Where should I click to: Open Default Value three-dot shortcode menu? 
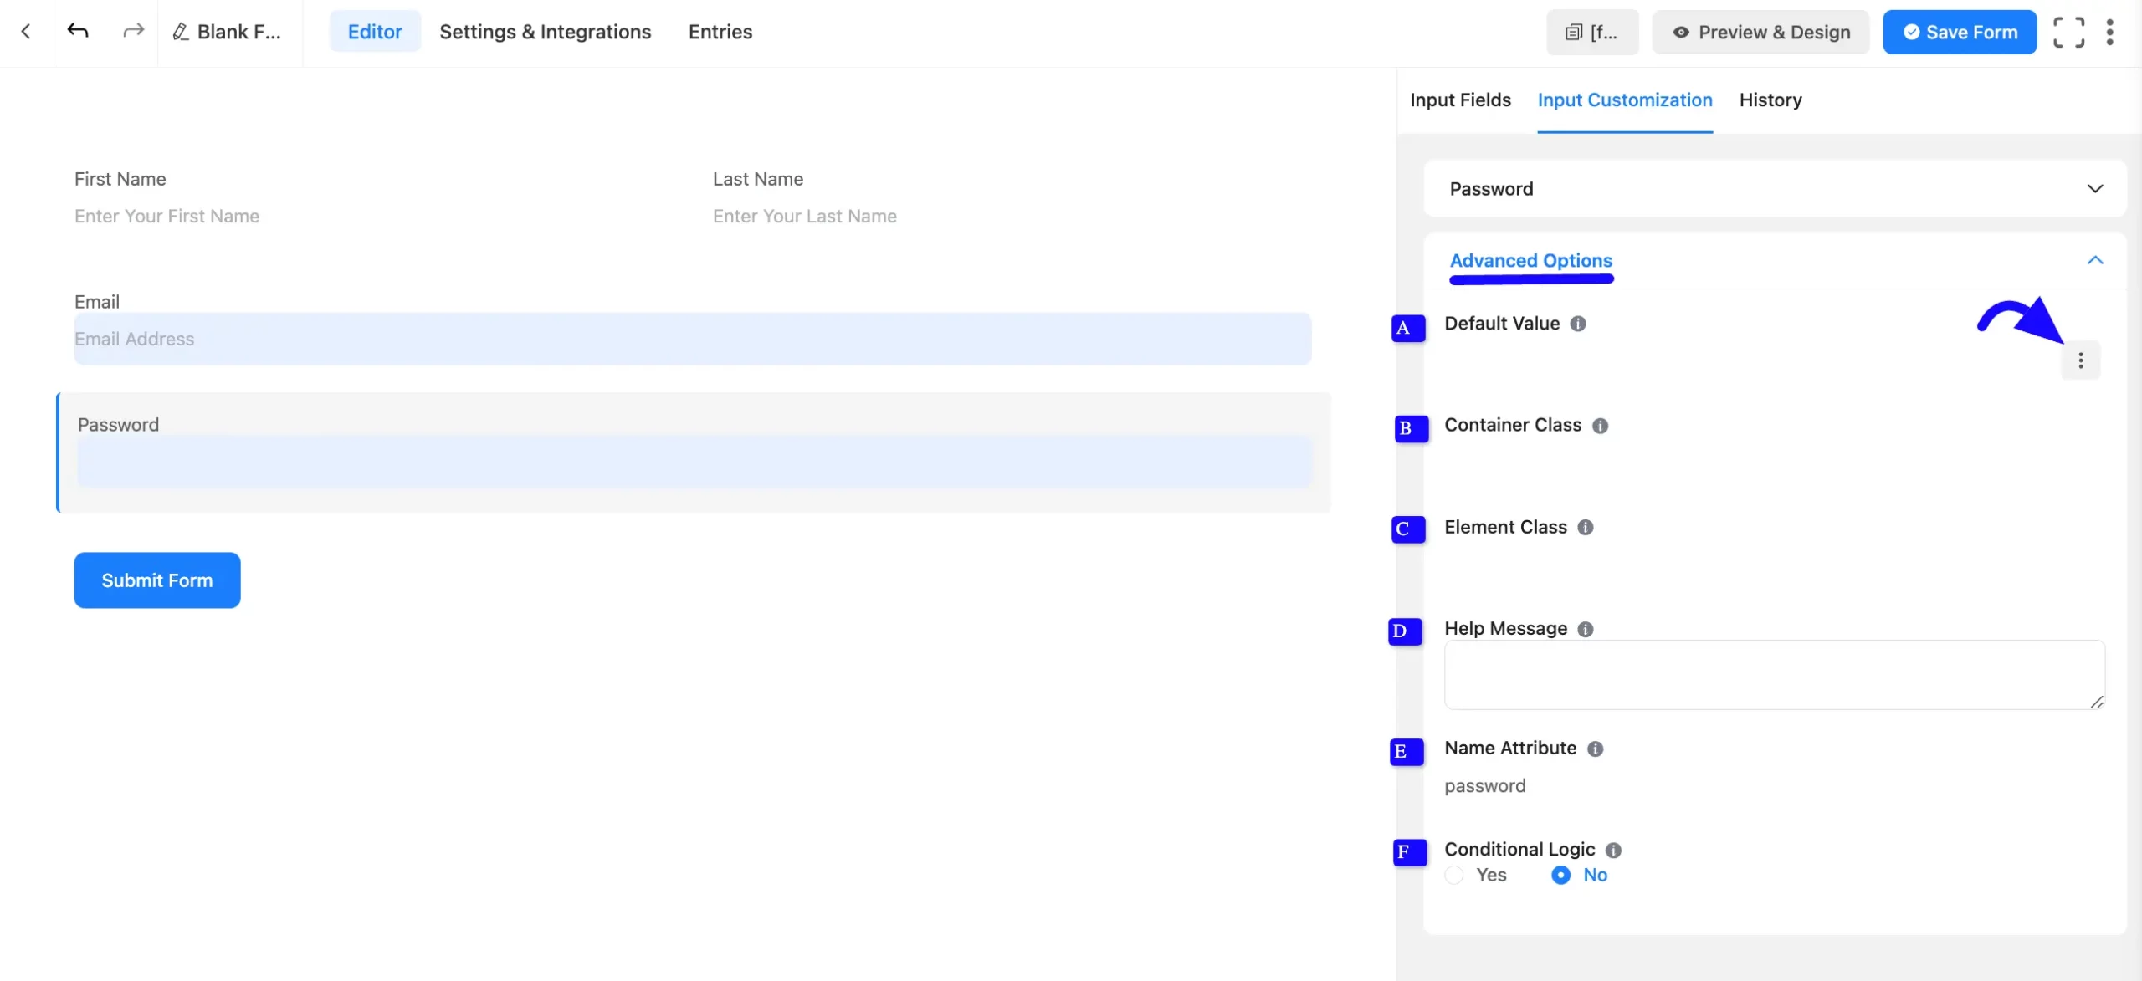tap(2080, 360)
